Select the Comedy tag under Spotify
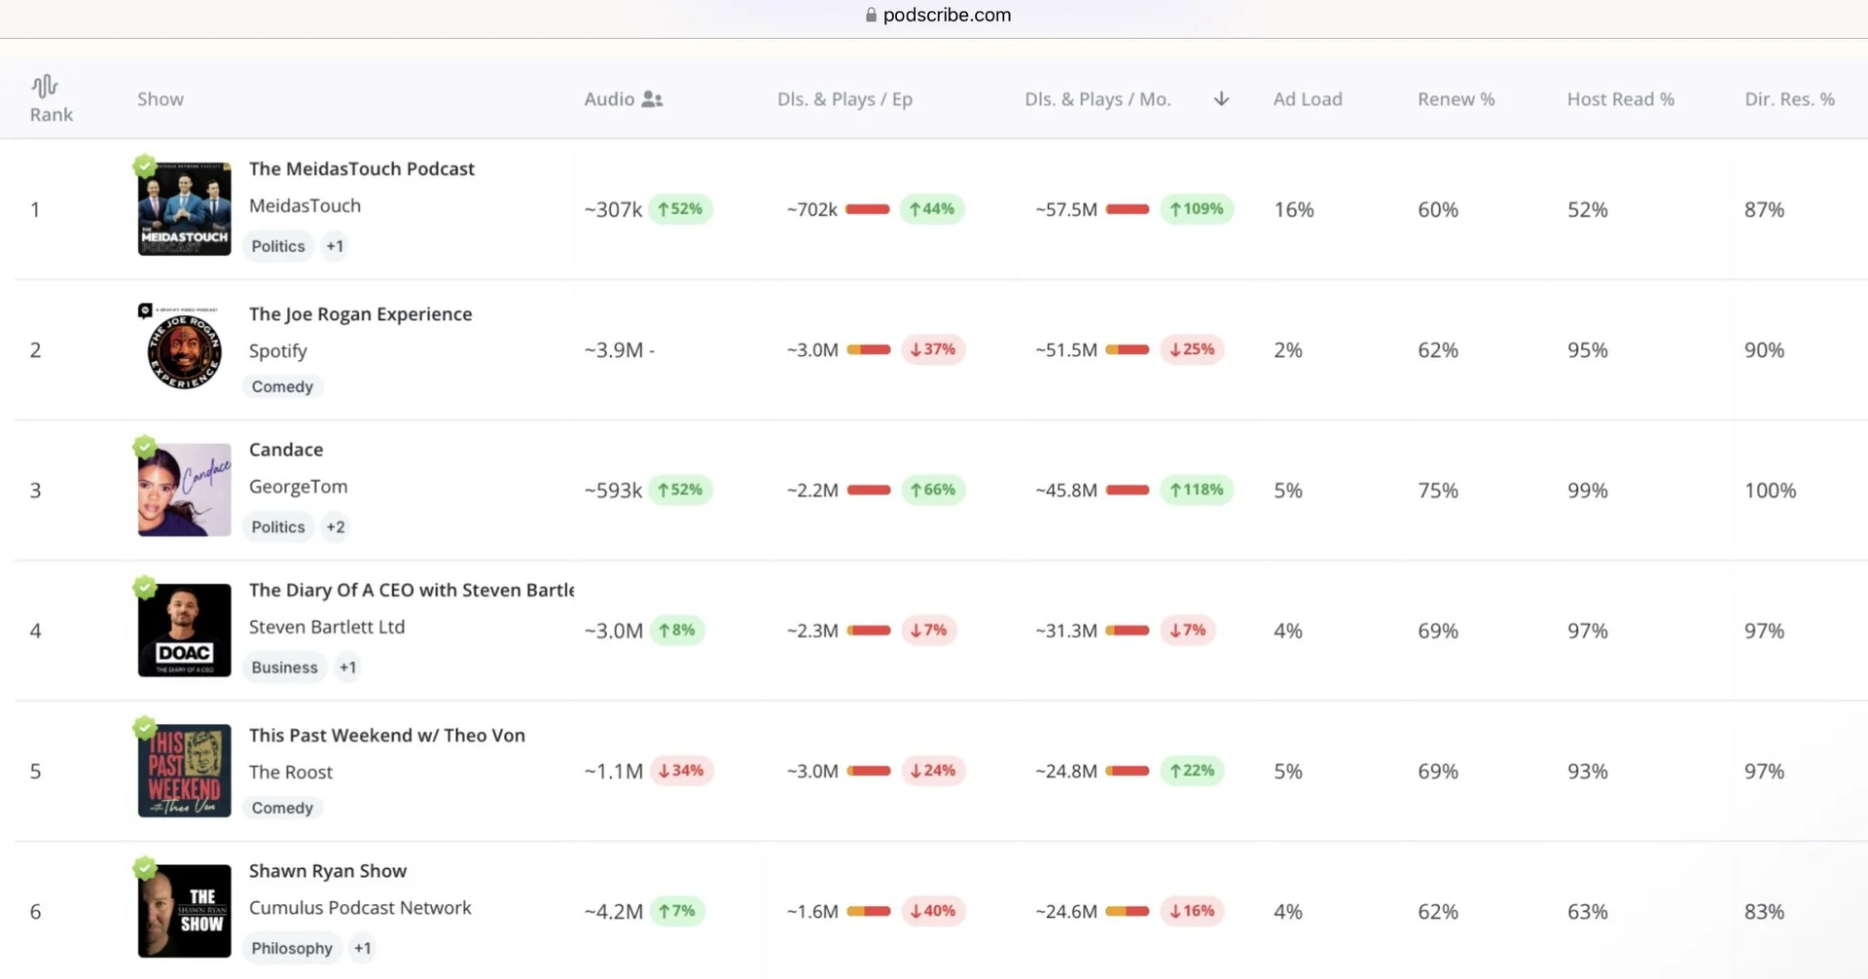 (282, 386)
